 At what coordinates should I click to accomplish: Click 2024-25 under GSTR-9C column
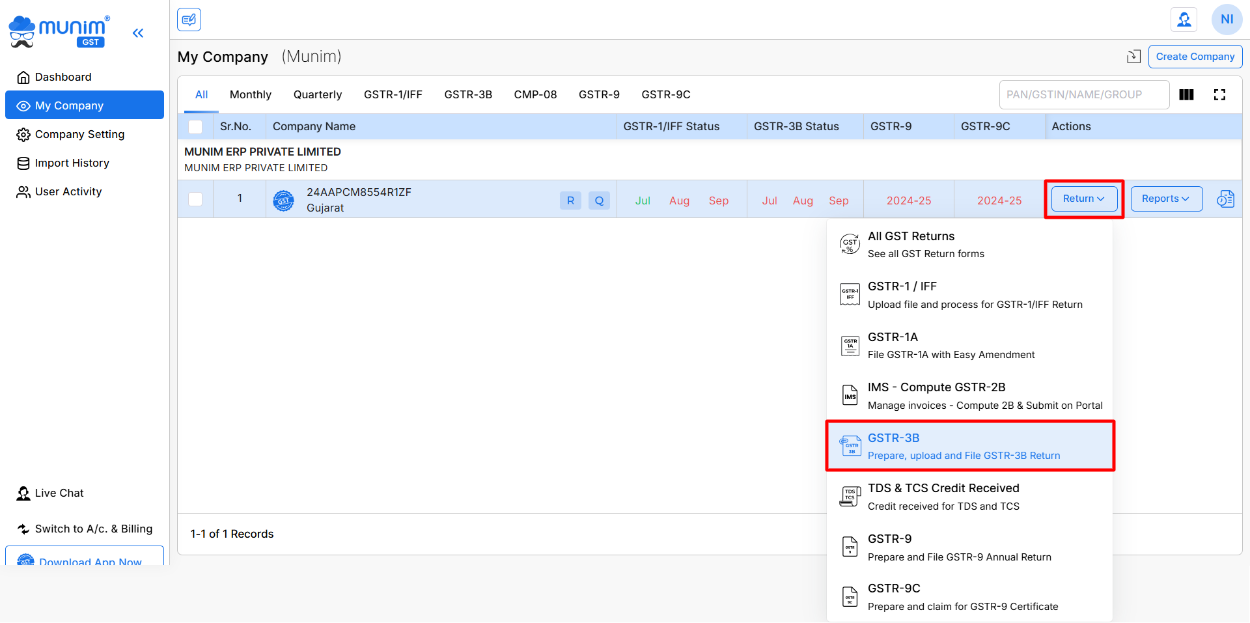pos(999,201)
